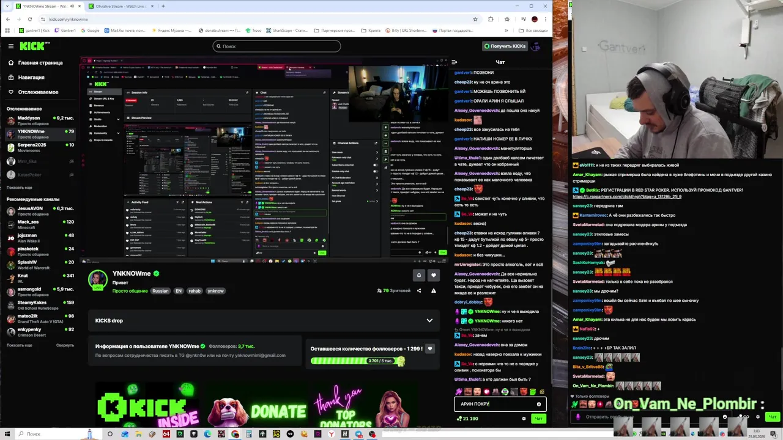Image resolution: width=783 pixels, height=440 pixels.
Task: Open Chrome from the taskbar
Action: pyautogui.click(x=235, y=434)
